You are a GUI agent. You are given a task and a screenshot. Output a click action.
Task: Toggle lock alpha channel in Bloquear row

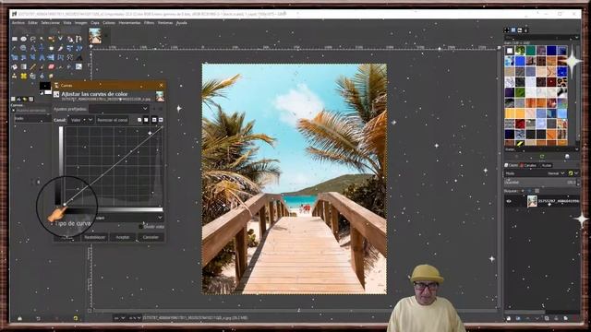(537, 191)
